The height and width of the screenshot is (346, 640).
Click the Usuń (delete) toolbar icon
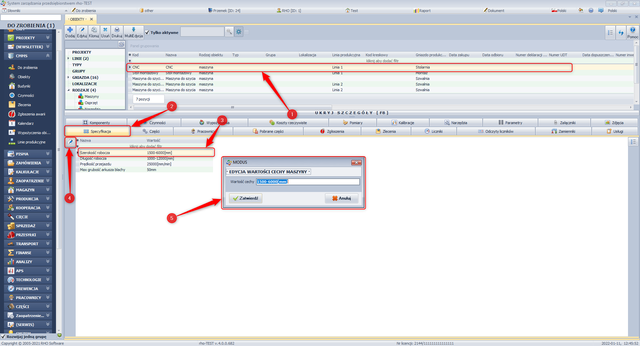point(105,30)
